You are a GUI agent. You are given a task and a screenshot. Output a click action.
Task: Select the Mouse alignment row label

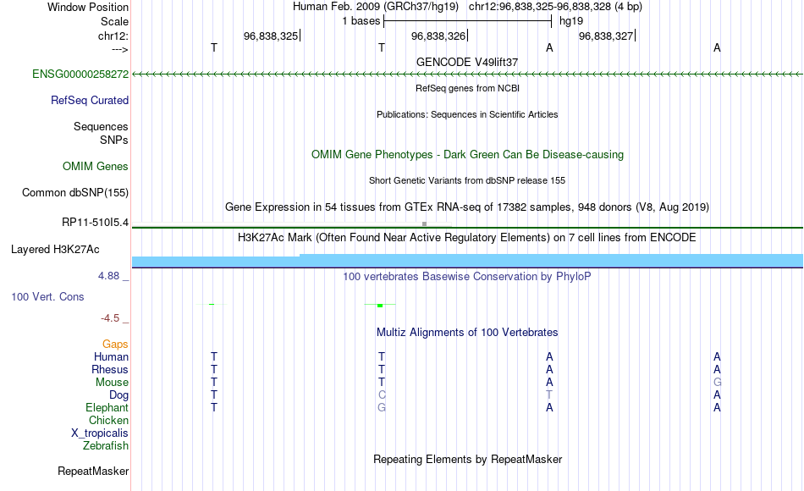point(112,383)
